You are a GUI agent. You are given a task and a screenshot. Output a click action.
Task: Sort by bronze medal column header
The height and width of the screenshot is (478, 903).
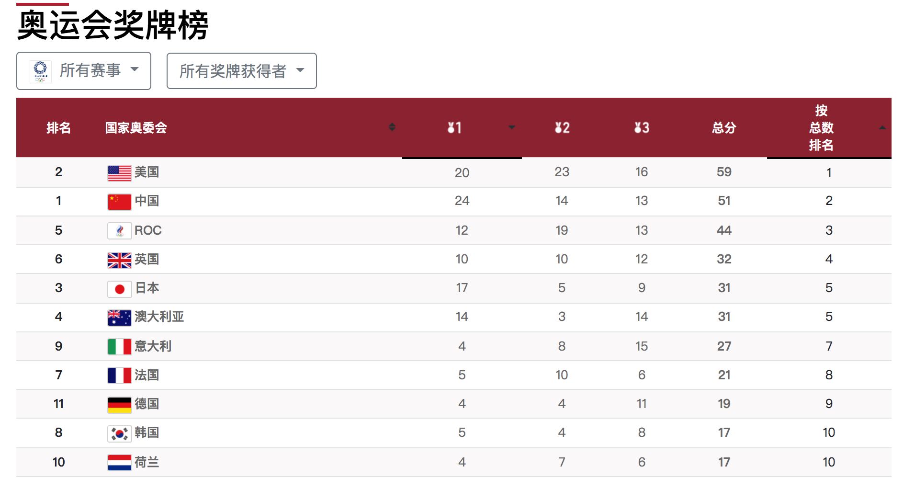(641, 128)
